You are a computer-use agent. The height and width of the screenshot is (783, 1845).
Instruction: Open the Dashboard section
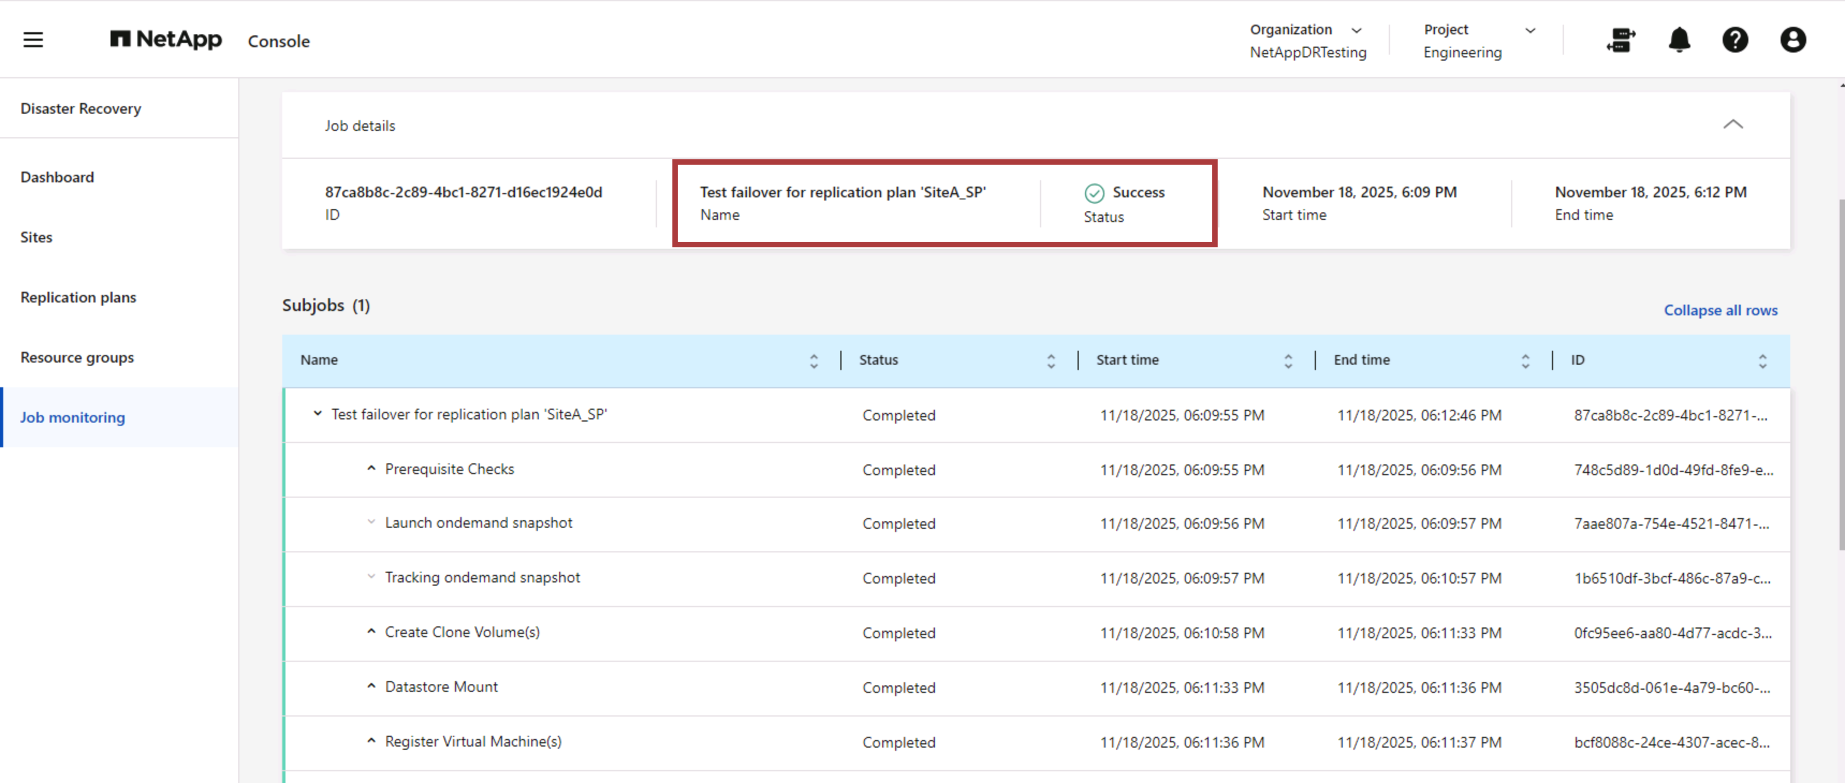click(x=57, y=177)
